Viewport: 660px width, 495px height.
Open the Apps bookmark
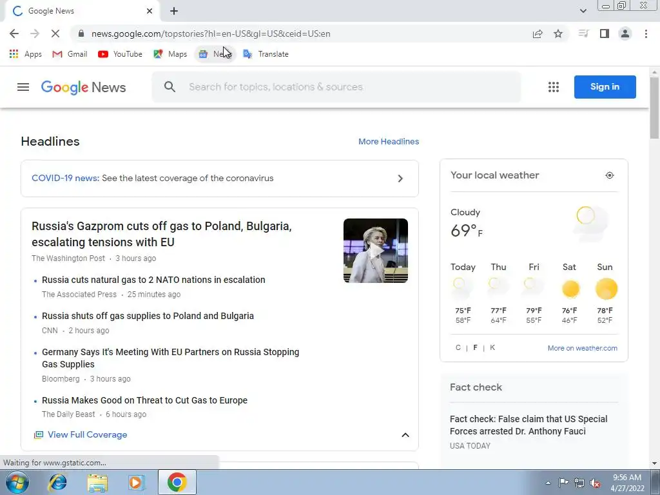tap(26, 54)
